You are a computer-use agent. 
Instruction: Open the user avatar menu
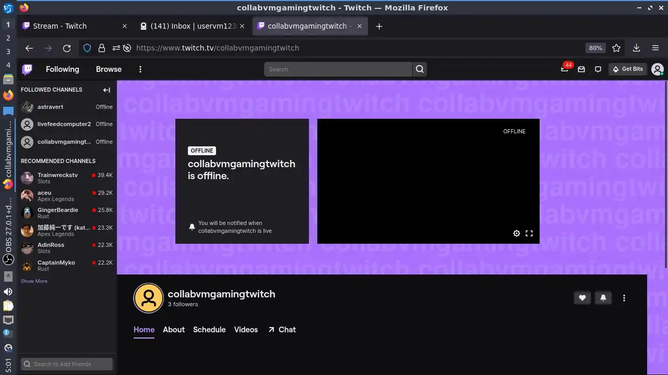[x=658, y=69]
